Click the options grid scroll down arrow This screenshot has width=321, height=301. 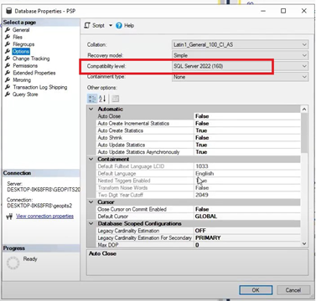point(304,243)
